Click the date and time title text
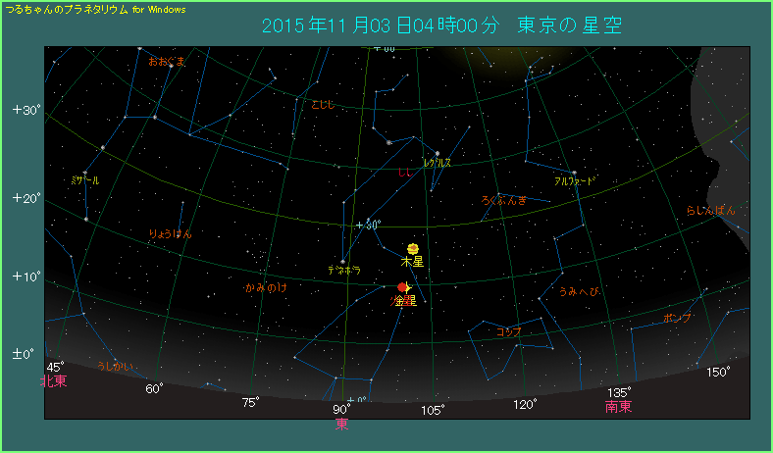Viewport: 773px width, 453px height. tap(441, 25)
